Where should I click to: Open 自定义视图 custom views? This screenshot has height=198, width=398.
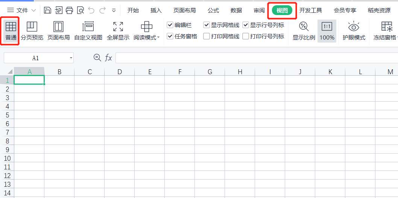point(88,31)
